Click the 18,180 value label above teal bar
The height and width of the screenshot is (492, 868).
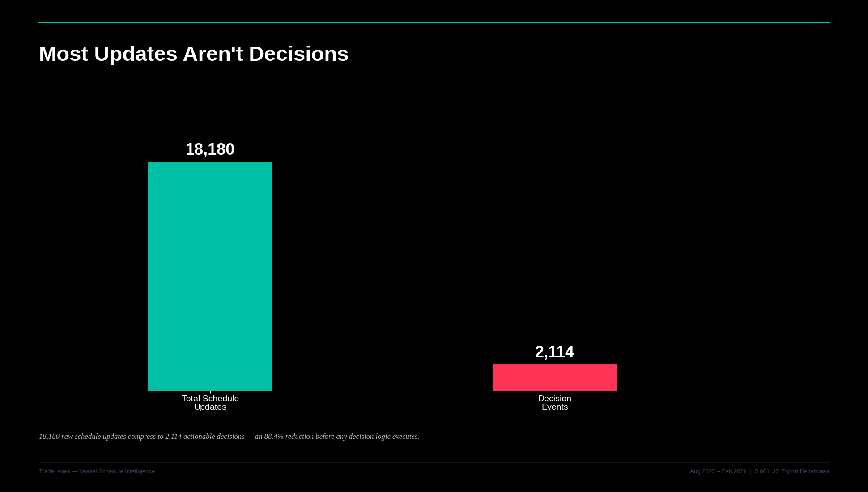click(210, 149)
